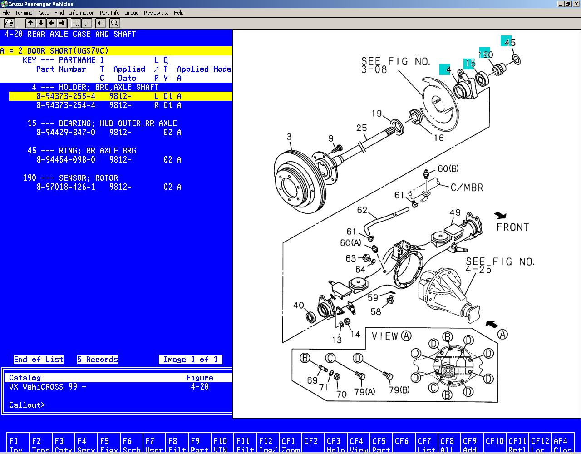Click the 'Image 1 of 1' status label

pos(191,360)
